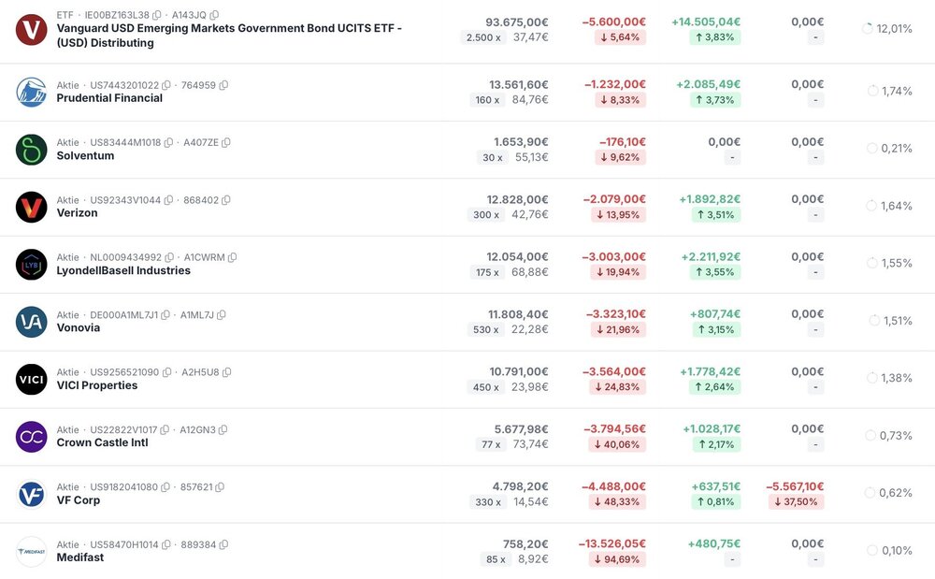Open the Verizon stock entry
The width and height of the screenshot is (935, 579).
[77, 213]
